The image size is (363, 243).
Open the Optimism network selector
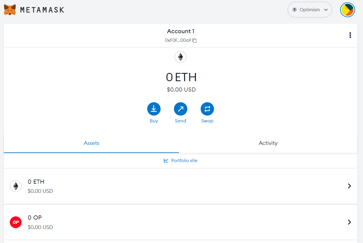310,9
